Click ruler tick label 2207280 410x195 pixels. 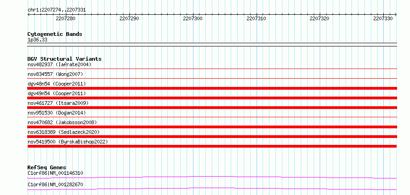click(65, 18)
